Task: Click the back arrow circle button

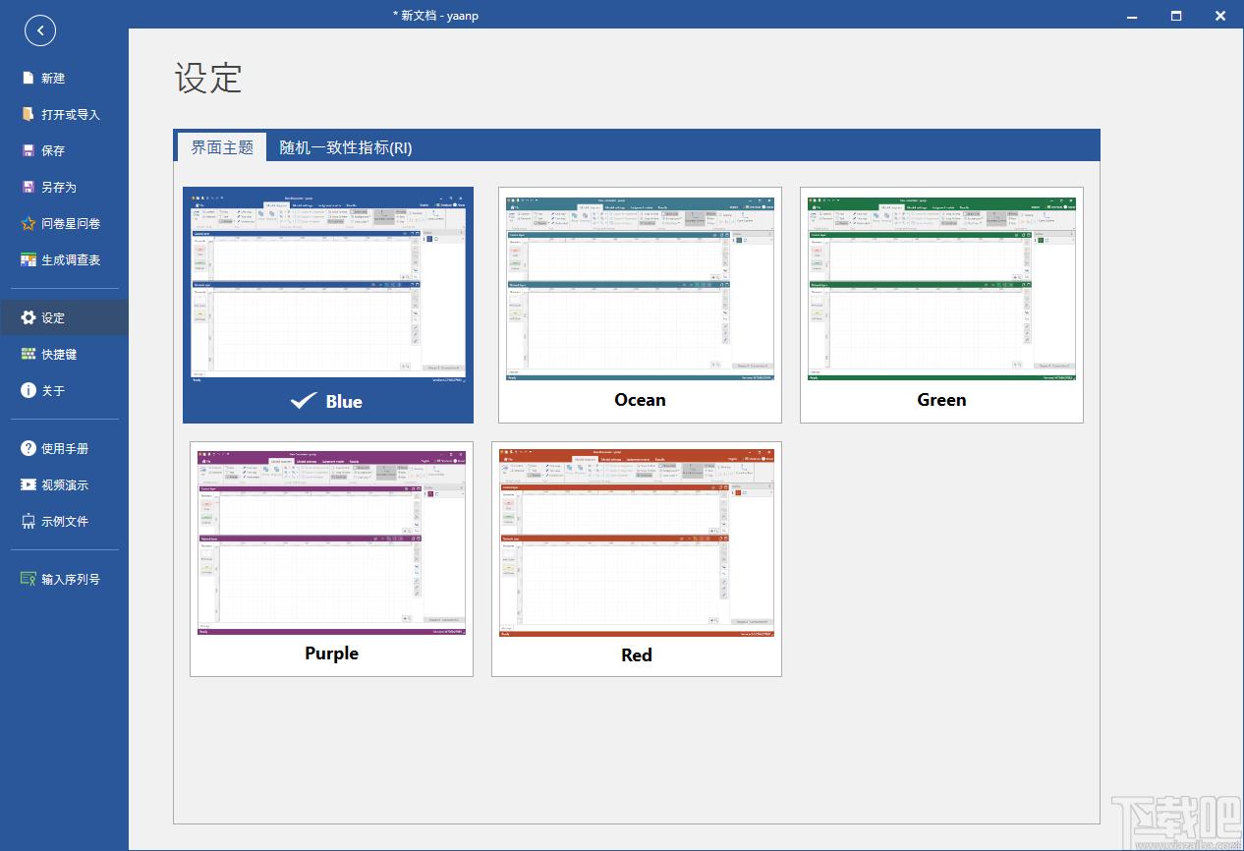Action: click(40, 30)
